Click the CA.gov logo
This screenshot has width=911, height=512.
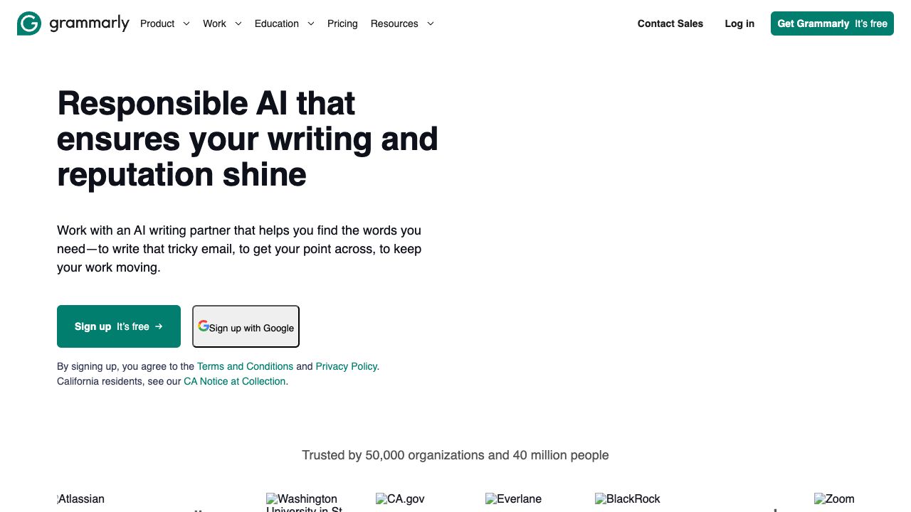click(400, 499)
